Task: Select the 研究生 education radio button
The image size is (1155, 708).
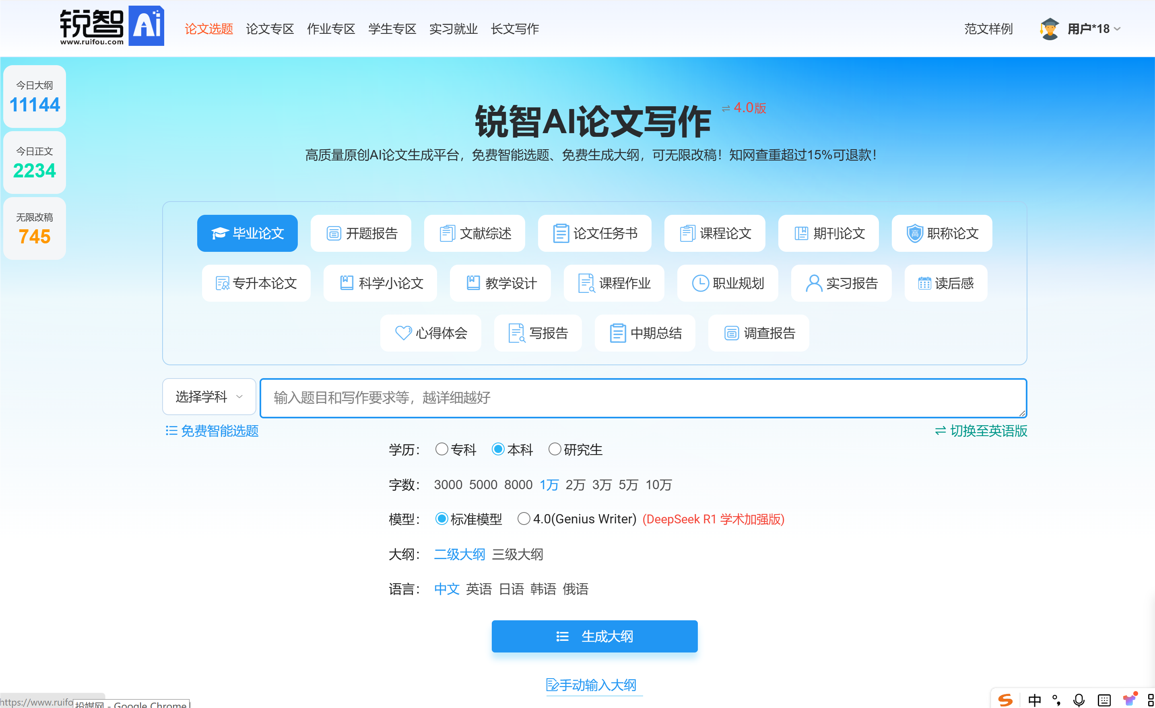Action: 555,449
